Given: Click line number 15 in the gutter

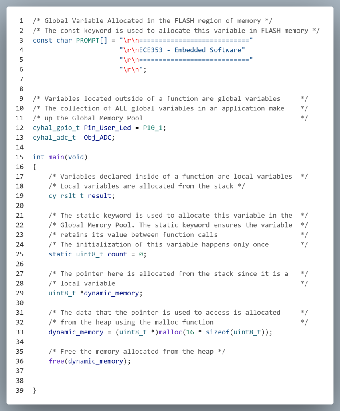Looking at the screenshot, I should coord(20,157).
